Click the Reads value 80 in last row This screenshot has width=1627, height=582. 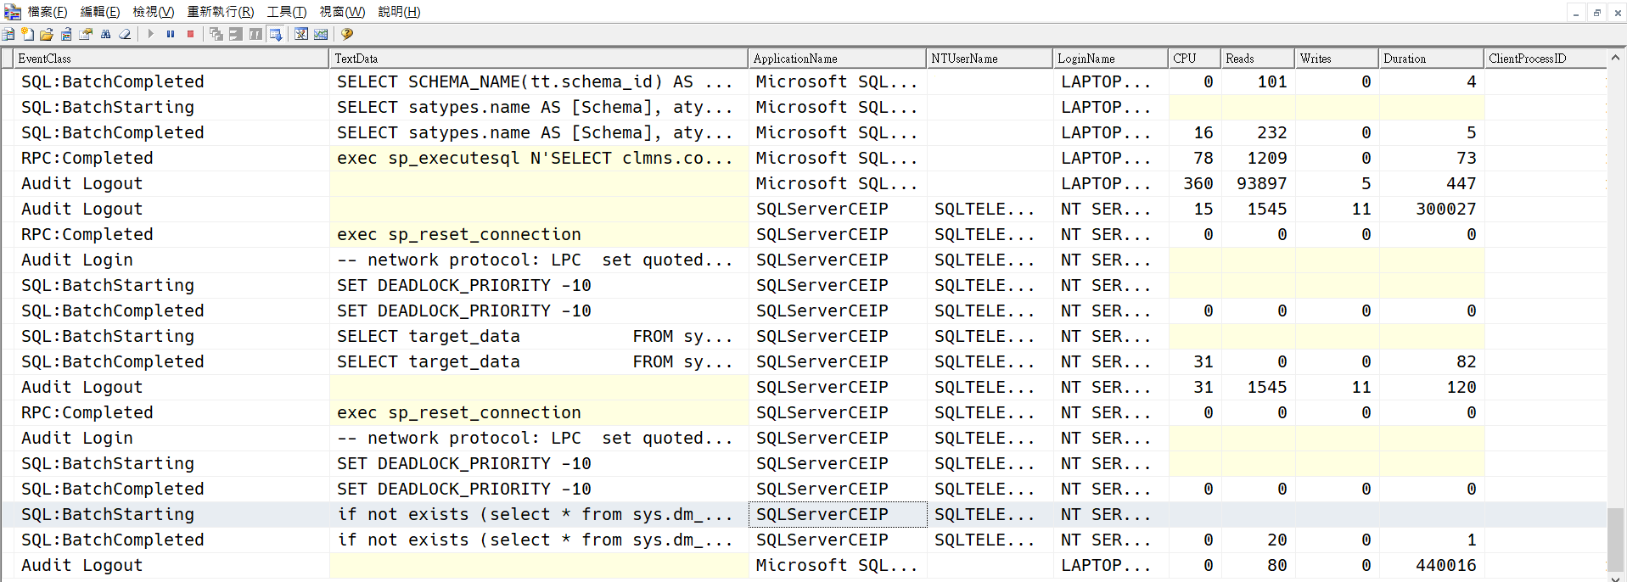tap(1276, 565)
